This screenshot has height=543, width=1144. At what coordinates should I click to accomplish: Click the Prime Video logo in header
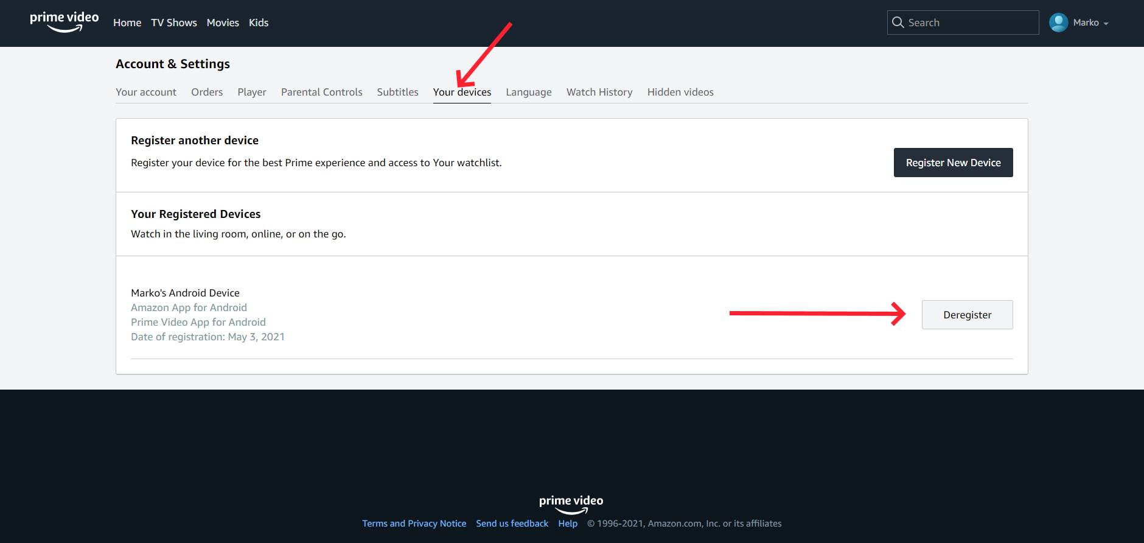pyautogui.click(x=64, y=22)
